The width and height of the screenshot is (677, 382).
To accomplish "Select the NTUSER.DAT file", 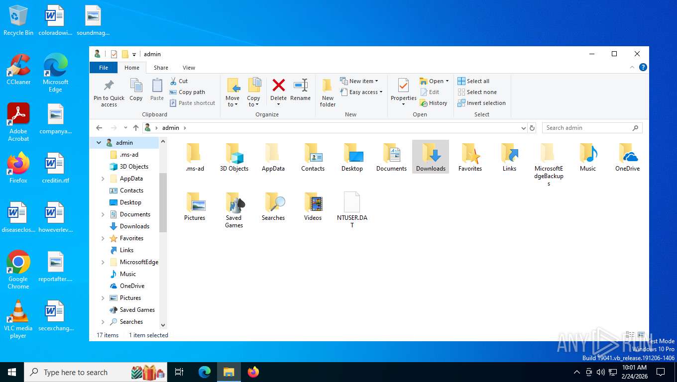I will pos(352,210).
